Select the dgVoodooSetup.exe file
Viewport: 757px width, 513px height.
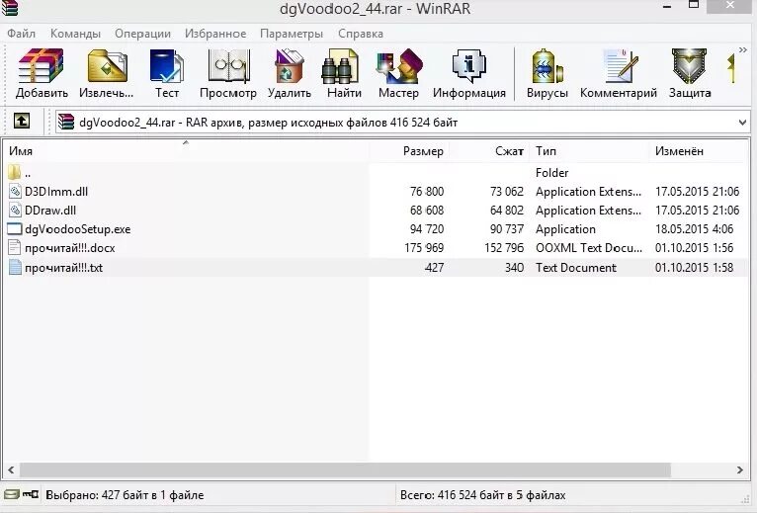(x=375, y=229)
